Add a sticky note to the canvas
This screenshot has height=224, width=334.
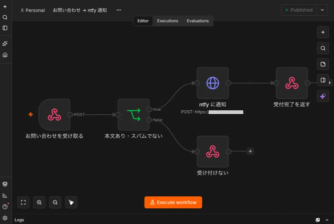(x=323, y=64)
